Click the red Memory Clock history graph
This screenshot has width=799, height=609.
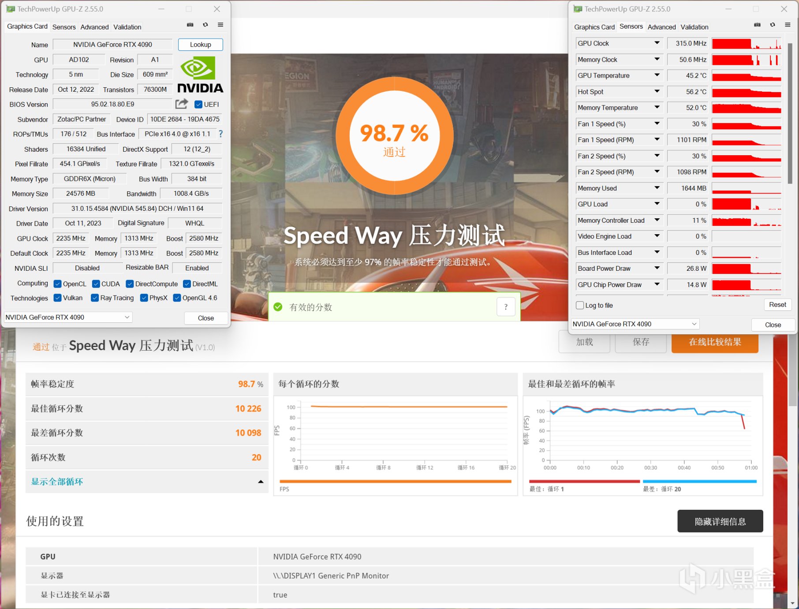click(747, 60)
